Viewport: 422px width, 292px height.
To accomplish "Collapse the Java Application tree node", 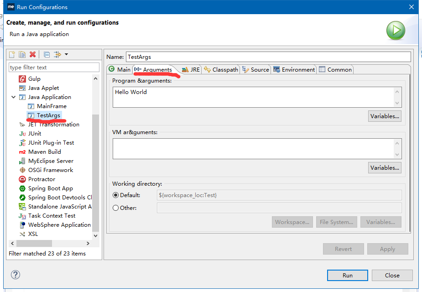I will 13,97.
